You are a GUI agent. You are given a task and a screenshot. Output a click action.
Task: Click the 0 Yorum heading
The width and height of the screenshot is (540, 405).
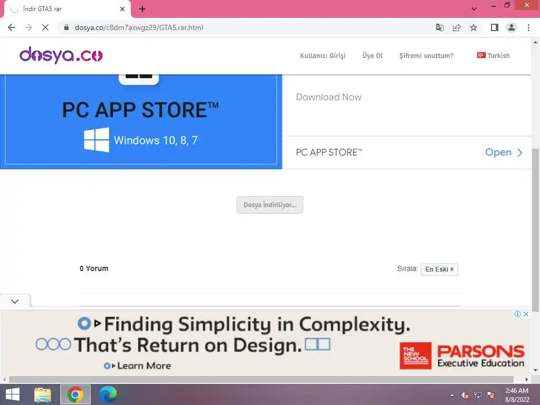(94, 268)
